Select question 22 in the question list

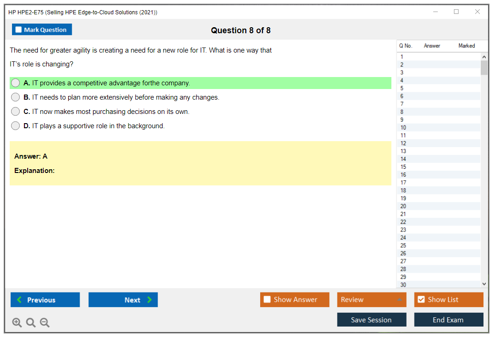click(x=403, y=222)
